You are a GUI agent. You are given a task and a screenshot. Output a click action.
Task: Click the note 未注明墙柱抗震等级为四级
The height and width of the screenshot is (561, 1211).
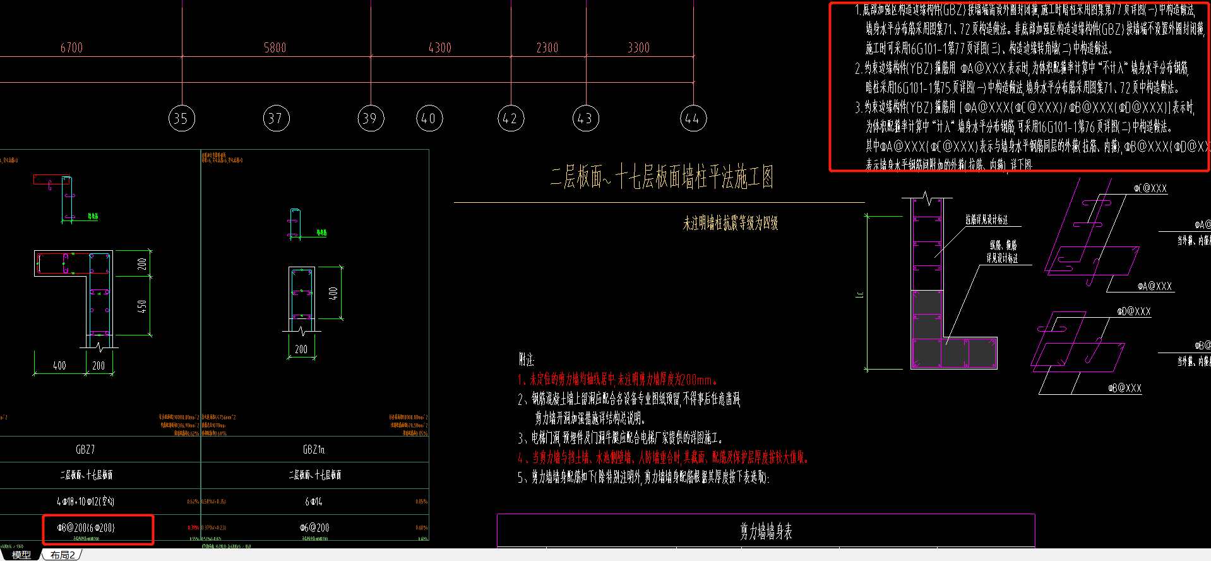coord(731,223)
